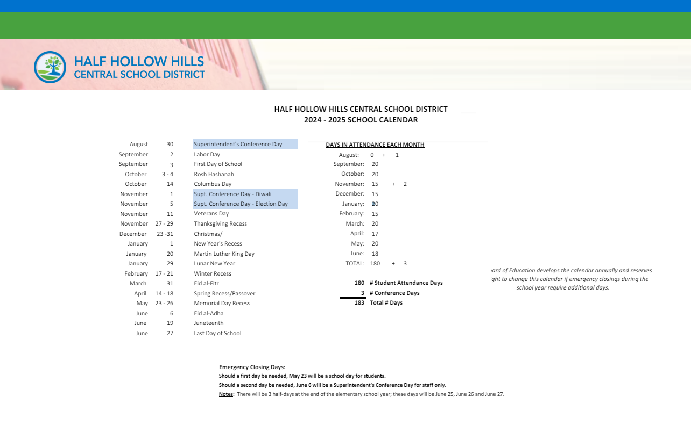The width and height of the screenshot is (691, 440).
Task: Select 'Supt. Conference Day - Election Day' cell
Action: point(245,204)
